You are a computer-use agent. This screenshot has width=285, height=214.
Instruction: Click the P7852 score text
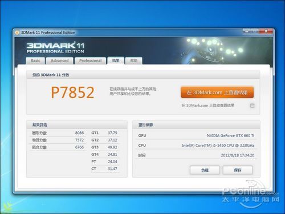[x=72, y=92]
